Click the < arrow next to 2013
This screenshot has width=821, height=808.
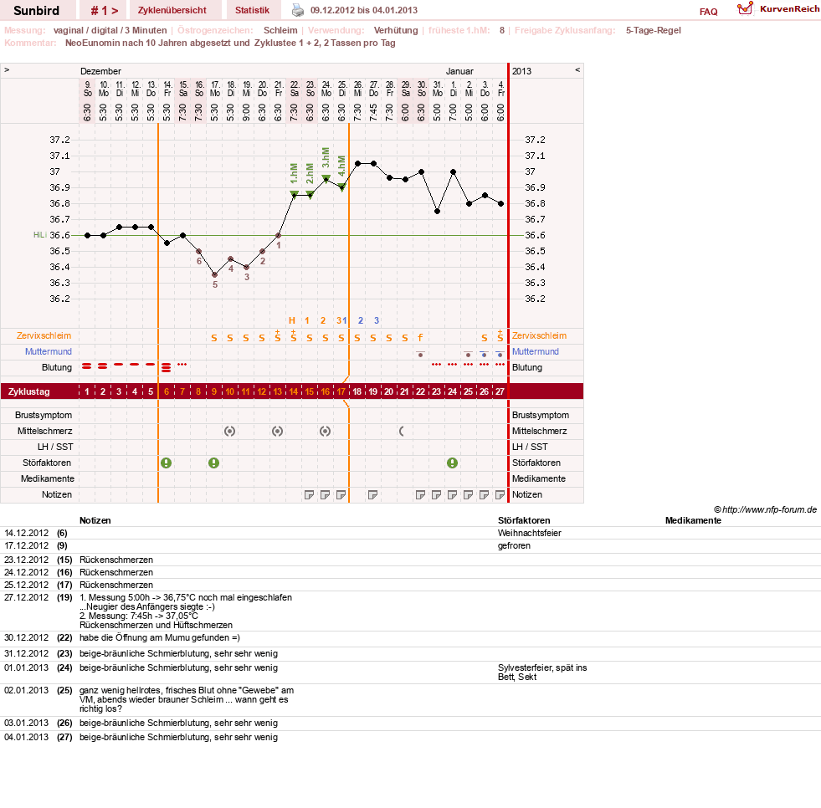pos(577,69)
